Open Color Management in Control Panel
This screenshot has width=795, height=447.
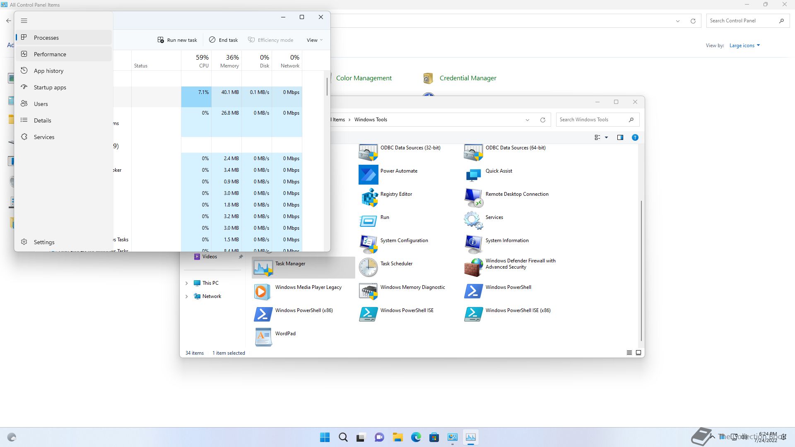(364, 78)
